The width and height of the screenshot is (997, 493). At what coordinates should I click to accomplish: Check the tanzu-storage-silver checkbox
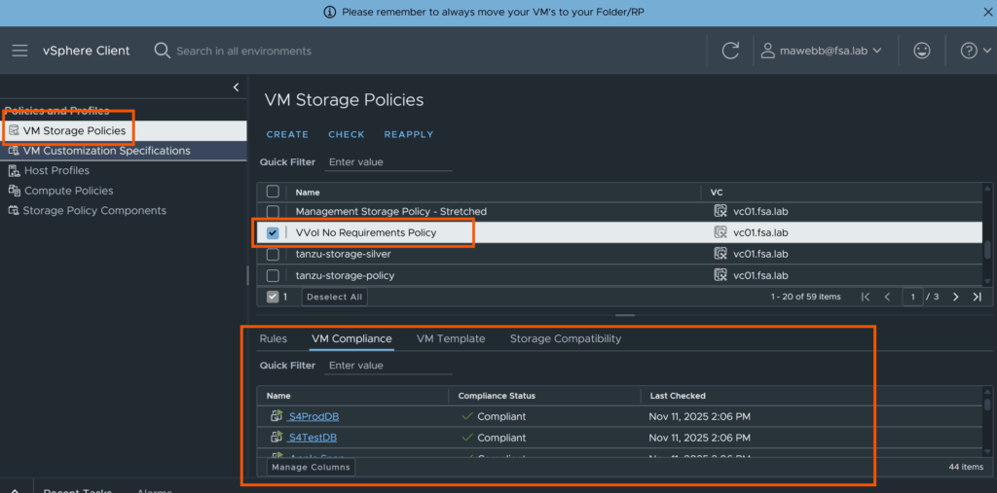coord(273,254)
